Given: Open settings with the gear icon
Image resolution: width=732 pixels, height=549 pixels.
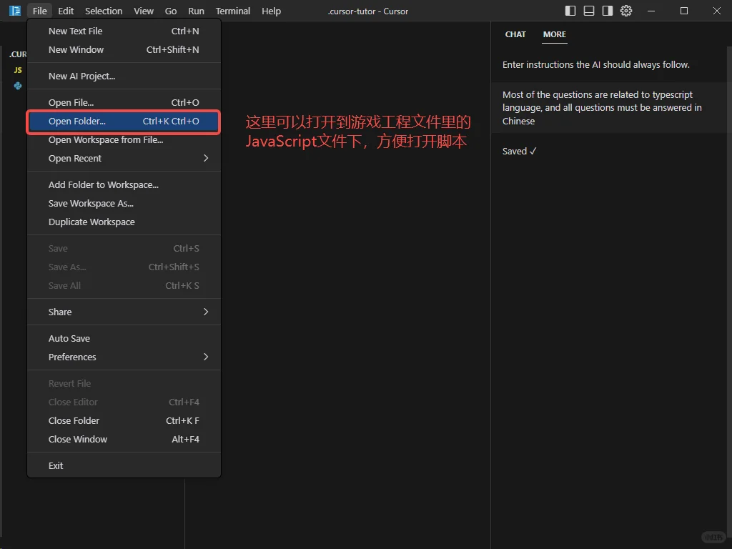Looking at the screenshot, I should pyautogui.click(x=626, y=11).
